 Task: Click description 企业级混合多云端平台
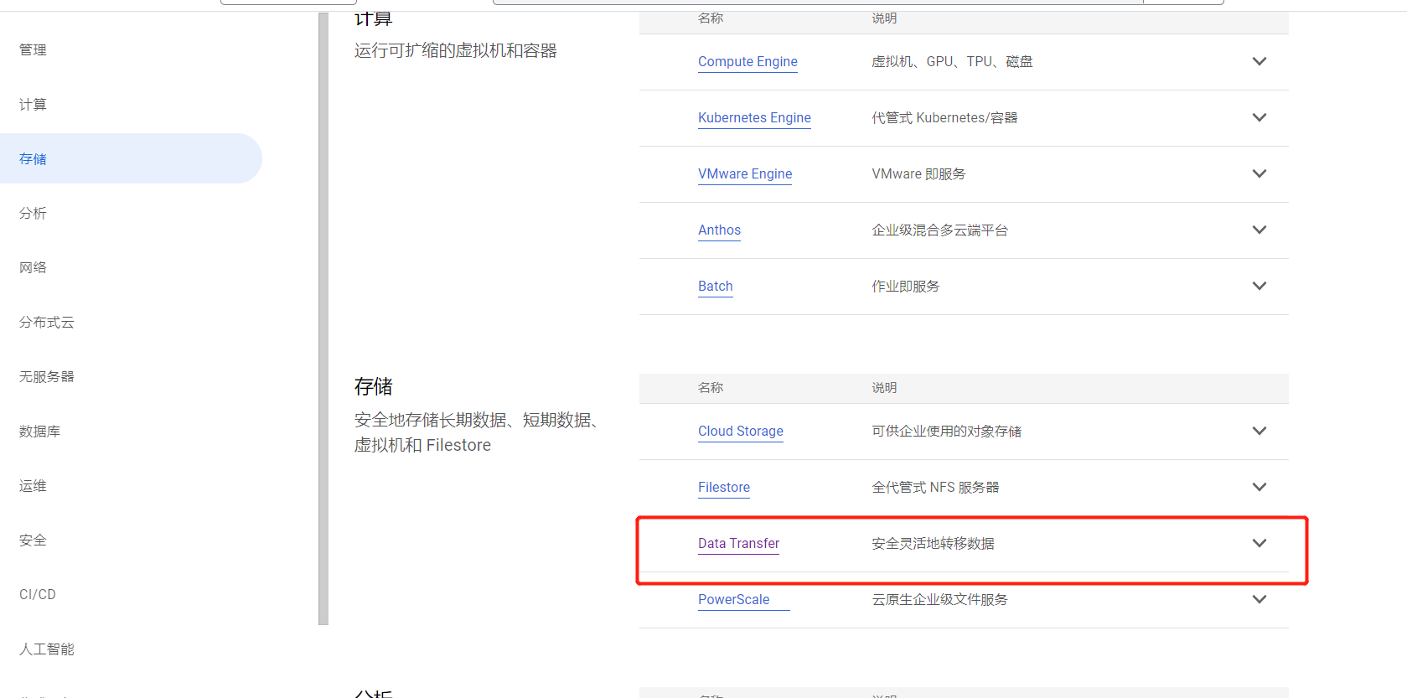tap(939, 230)
